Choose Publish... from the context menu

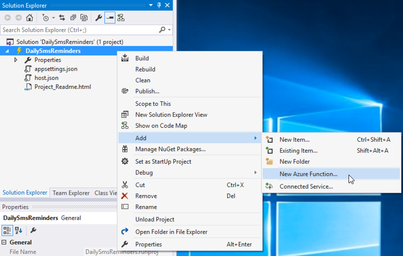pyautogui.click(x=190, y=91)
